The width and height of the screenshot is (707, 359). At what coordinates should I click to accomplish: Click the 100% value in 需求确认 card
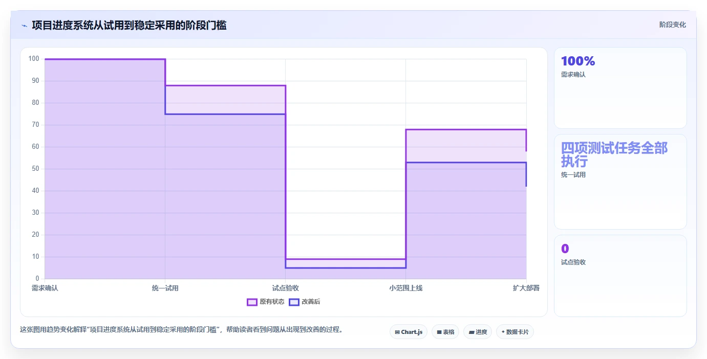point(578,61)
